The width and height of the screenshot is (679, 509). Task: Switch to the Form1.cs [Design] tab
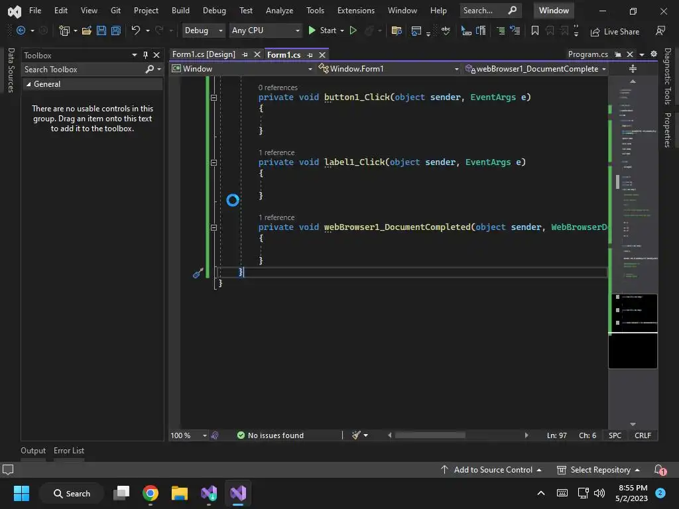coord(204,54)
